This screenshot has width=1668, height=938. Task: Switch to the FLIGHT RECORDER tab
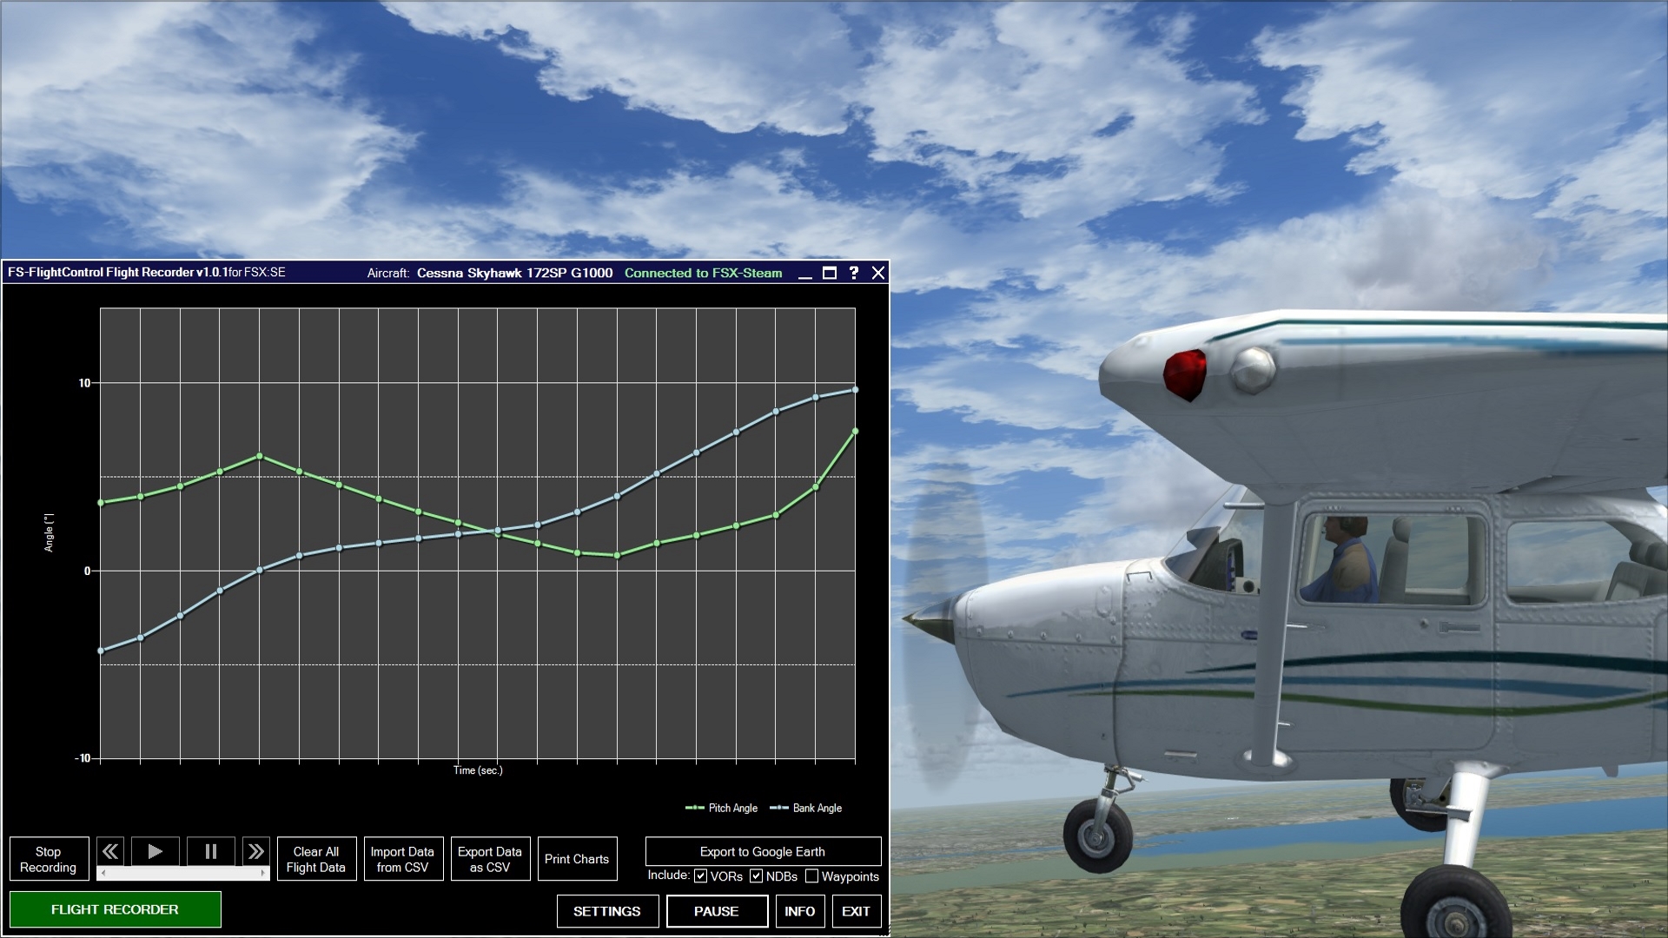[x=116, y=909]
